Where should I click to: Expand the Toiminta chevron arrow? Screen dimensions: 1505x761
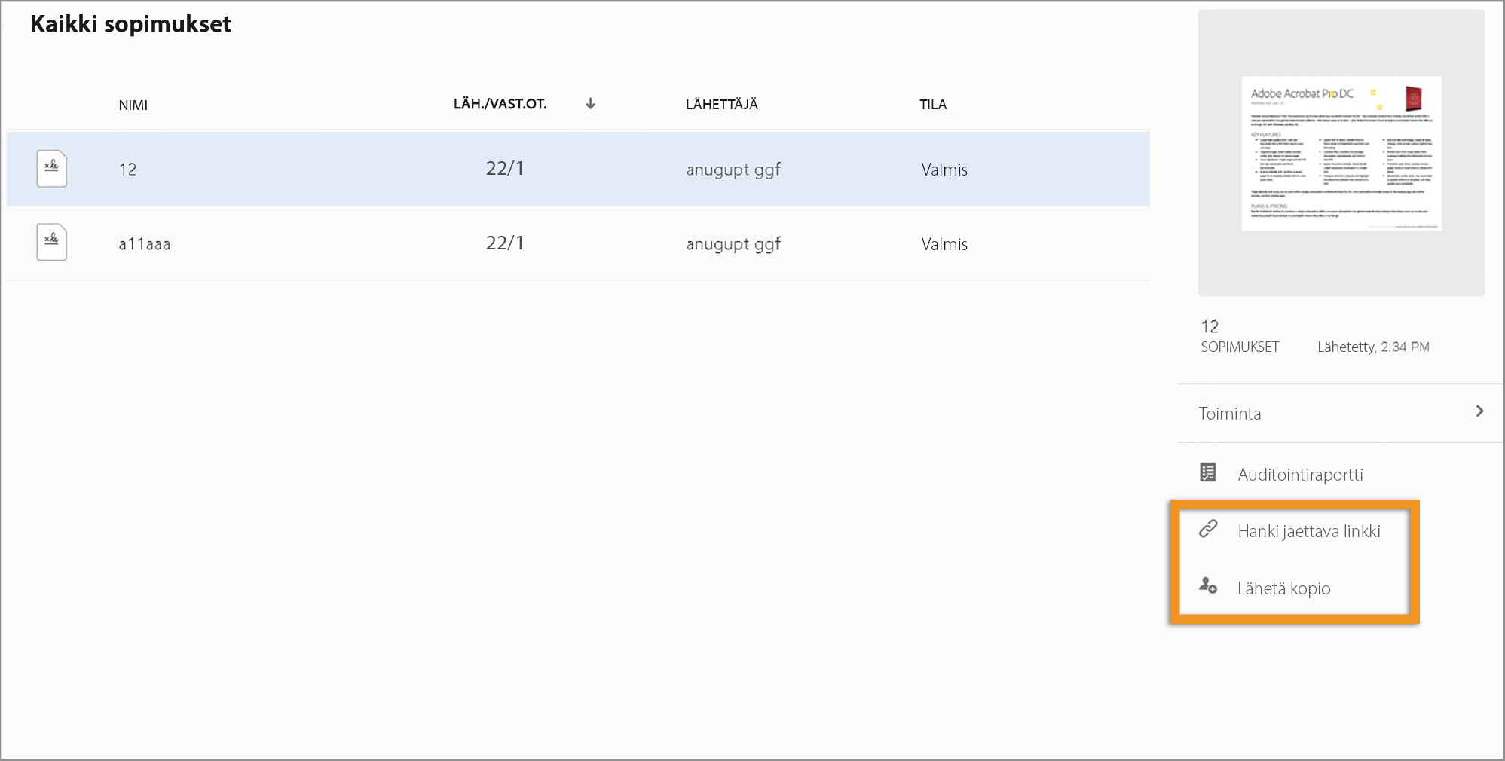1479,411
